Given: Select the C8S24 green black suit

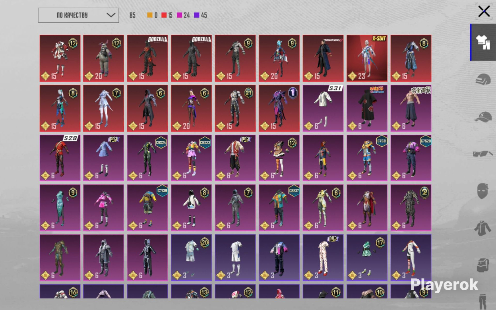Looking at the screenshot, I should point(147,158).
